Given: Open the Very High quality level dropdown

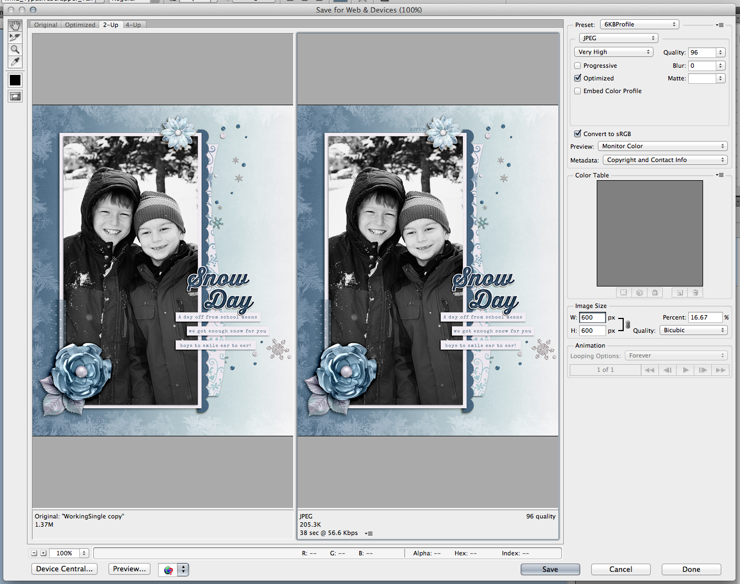Looking at the screenshot, I should pos(613,52).
